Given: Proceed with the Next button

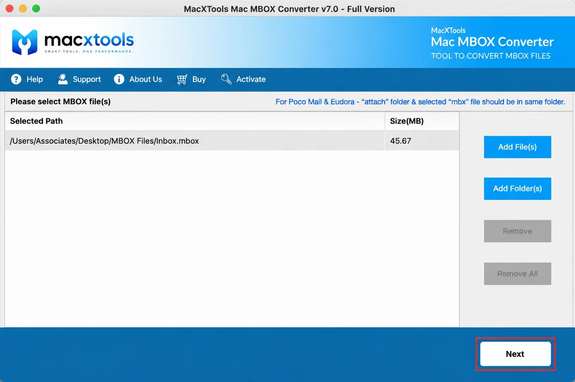Looking at the screenshot, I should (x=515, y=354).
